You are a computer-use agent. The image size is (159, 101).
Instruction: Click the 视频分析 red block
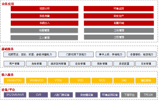[45, 8]
